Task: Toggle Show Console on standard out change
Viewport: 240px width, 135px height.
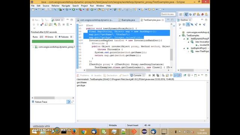Action: pos(175,75)
